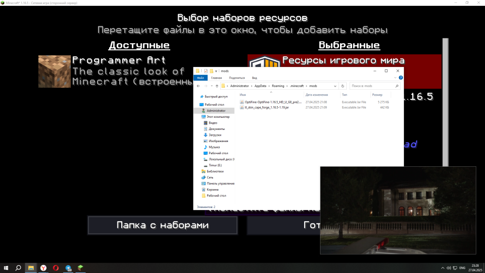The height and width of the screenshot is (273, 485).
Task: Click Minecraft resource pack list scrollbar
Action: coord(445,102)
